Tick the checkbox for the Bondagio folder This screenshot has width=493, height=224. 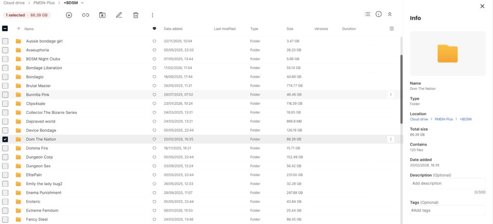click(x=5, y=77)
